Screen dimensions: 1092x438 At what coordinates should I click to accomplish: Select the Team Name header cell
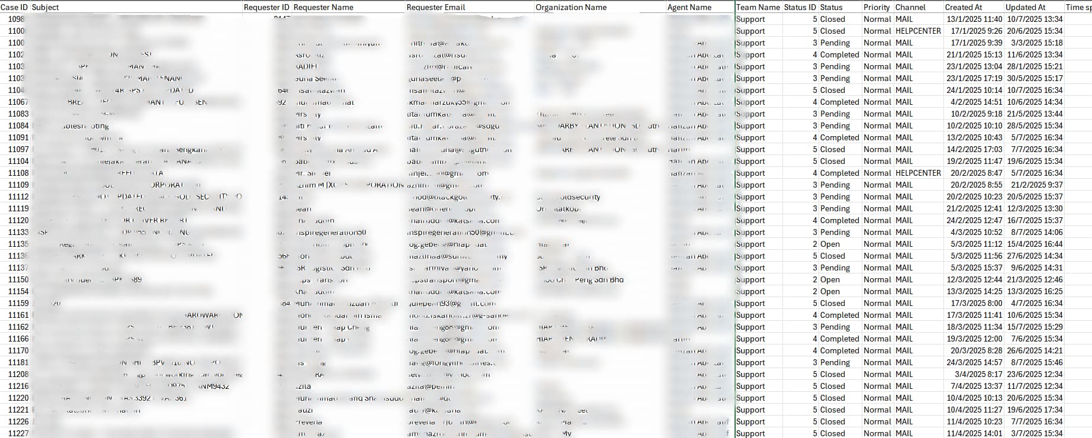point(758,7)
